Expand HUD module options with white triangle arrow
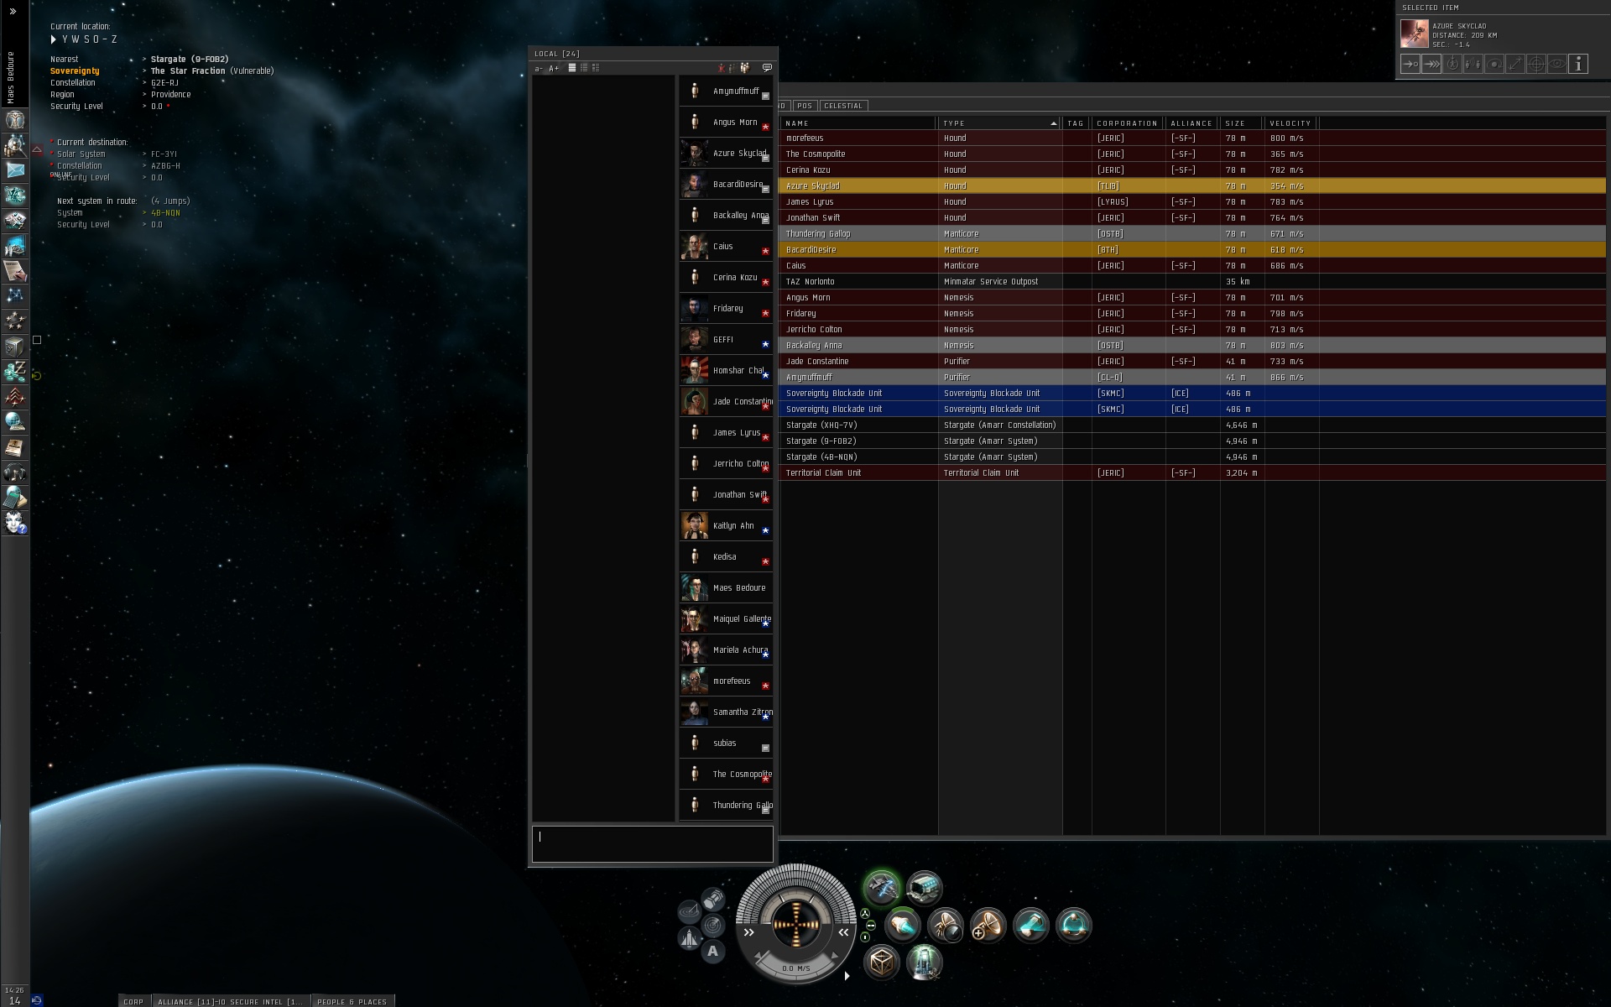 847,976
